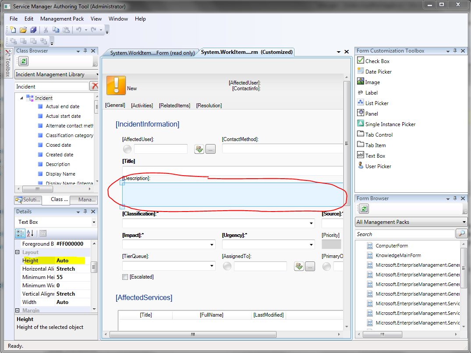Switch to the Resolution form tab
The width and height of the screenshot is (471, 353).
[x=209, y=106]
